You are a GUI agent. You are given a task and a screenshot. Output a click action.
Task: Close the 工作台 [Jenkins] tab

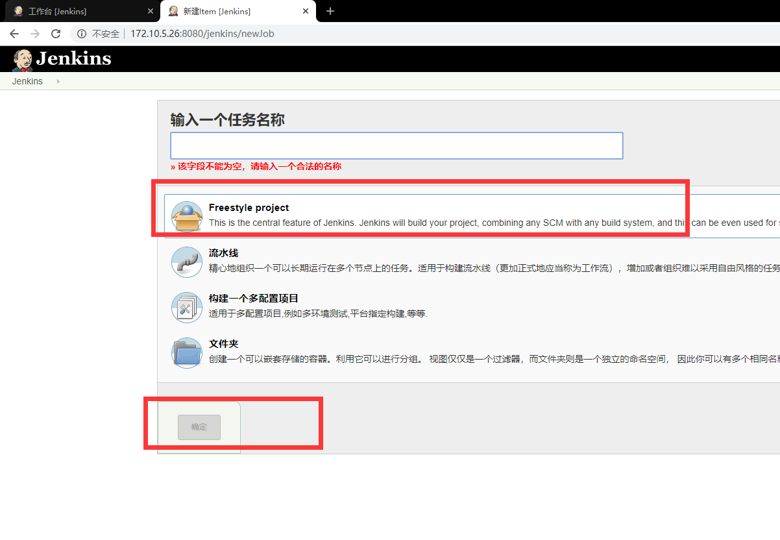click(x=150, y=11)
